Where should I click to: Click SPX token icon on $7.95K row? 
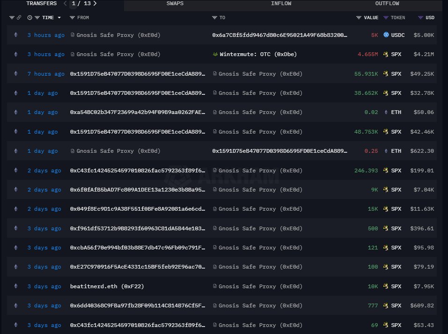pos(386,286)
